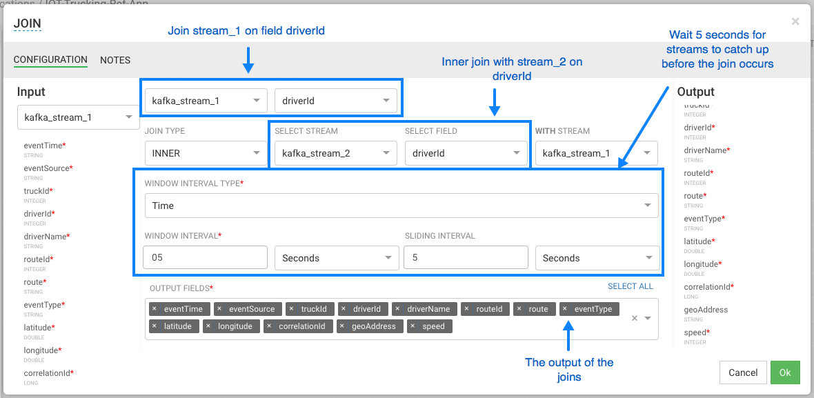This screenshot has width=814, height=398.
Task: Remove the geoAddress tag via x icon
Action: point(342,326)
